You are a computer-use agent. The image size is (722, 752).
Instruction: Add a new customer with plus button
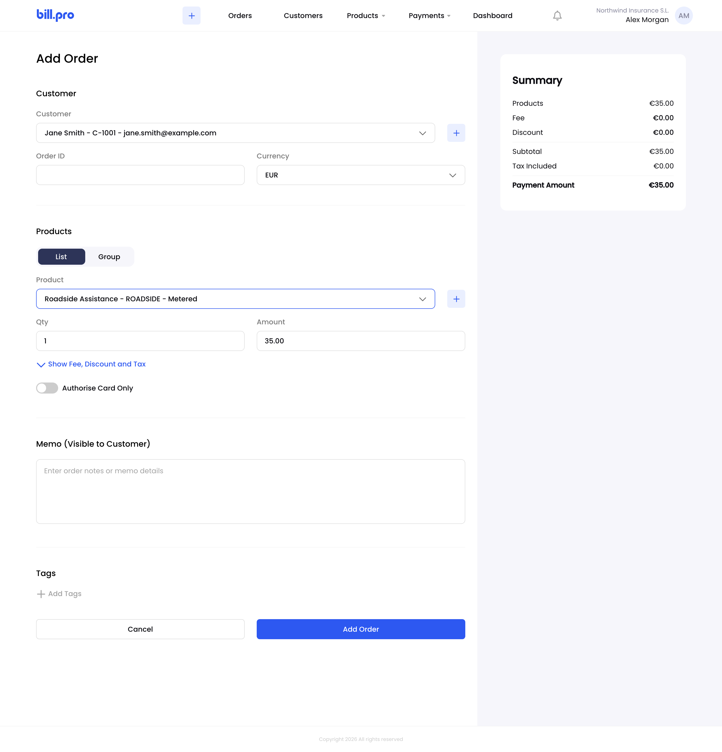click(x=456, y=133)
